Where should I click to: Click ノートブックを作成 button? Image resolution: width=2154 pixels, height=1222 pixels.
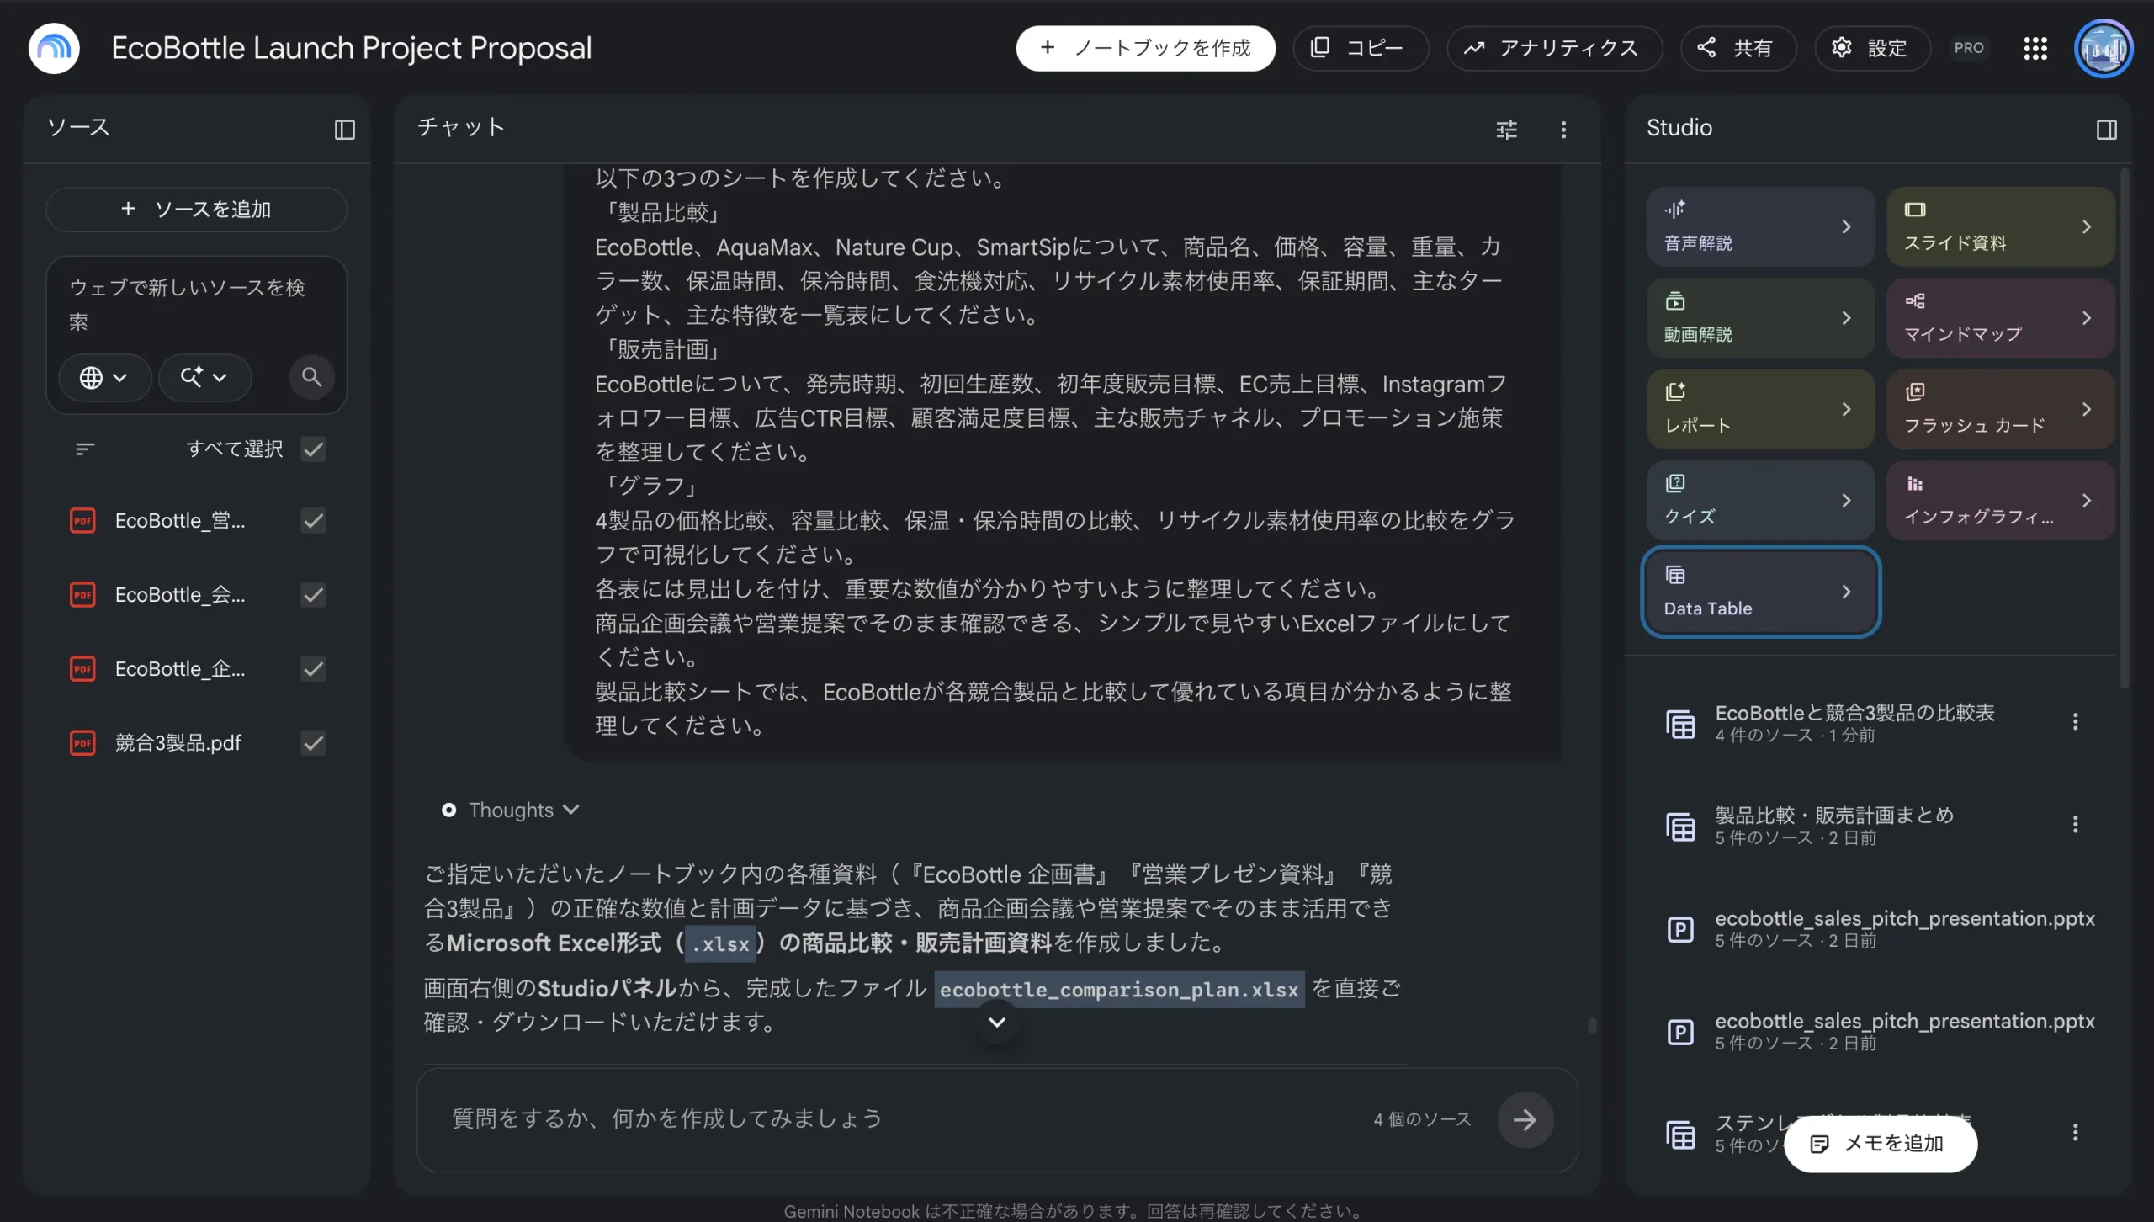point(1145,48)
